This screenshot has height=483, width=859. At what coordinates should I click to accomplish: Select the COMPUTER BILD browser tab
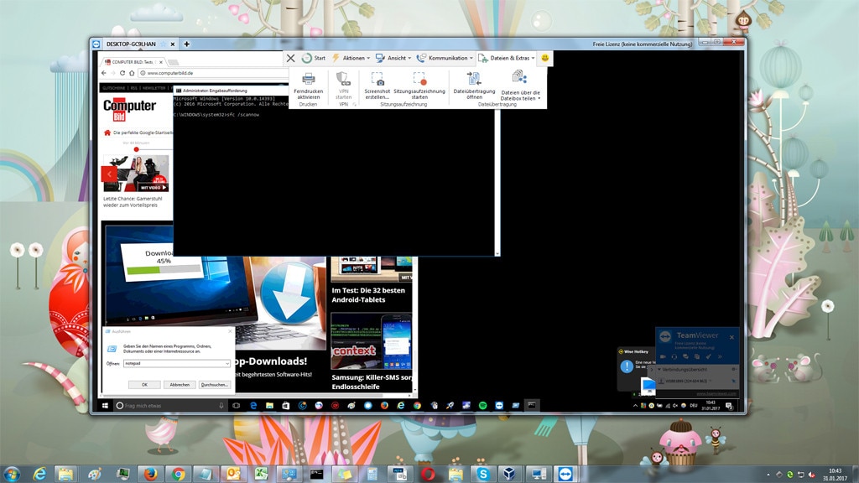click(133, 62)
